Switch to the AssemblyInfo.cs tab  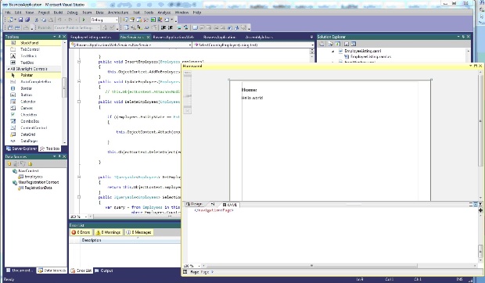259,37
